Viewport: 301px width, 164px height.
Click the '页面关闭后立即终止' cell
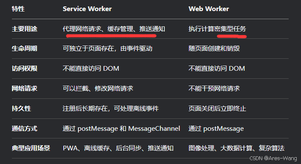click(x=217, y=109)
